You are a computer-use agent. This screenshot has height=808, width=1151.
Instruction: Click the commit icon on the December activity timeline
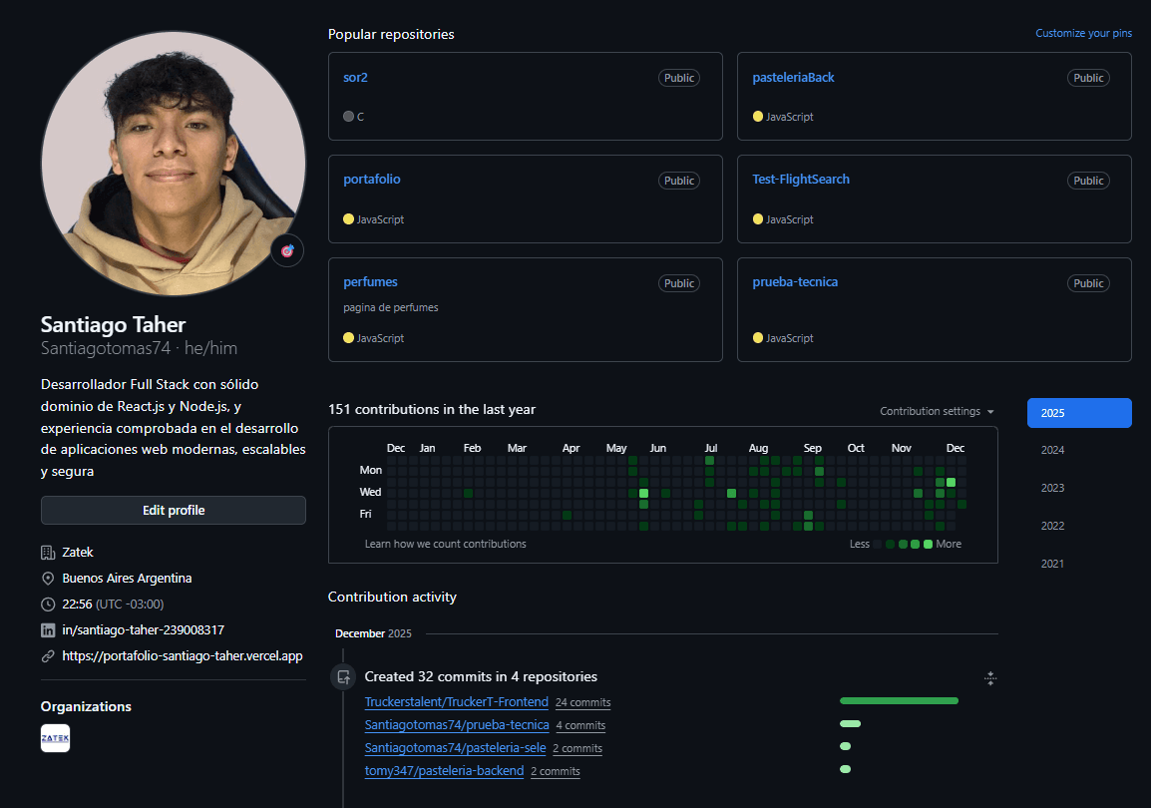342,676
